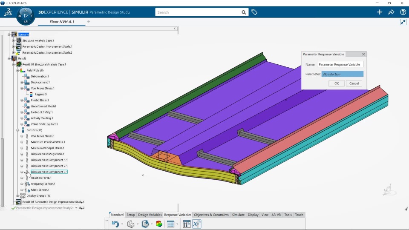Select Reaction Force.1 in tree
The width and height of the screenshot is (409, 230).
click(x=41, y=178)
